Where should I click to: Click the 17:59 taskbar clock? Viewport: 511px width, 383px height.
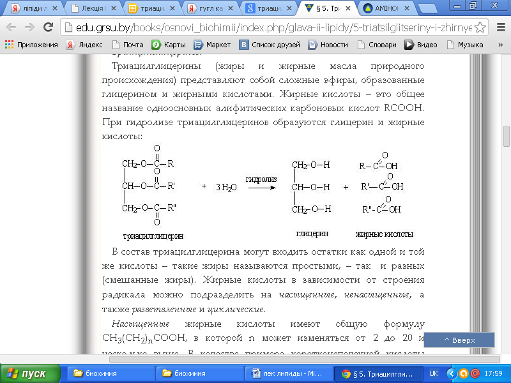(493, 373)
